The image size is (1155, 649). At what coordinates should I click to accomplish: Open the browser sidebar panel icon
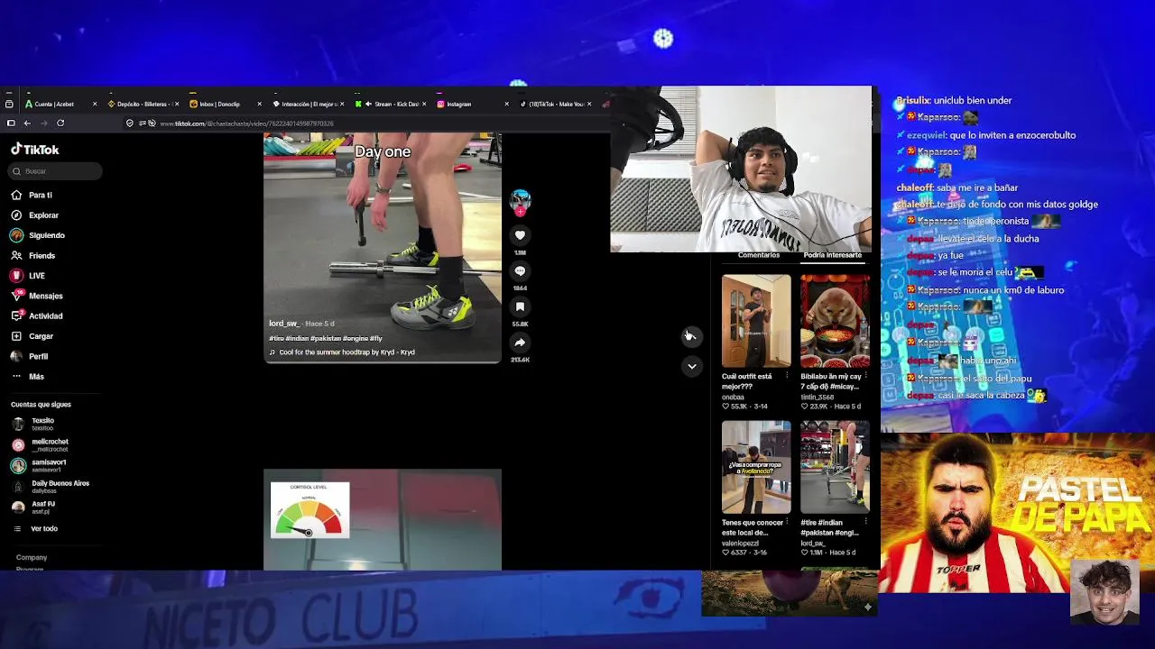(11, 123)
